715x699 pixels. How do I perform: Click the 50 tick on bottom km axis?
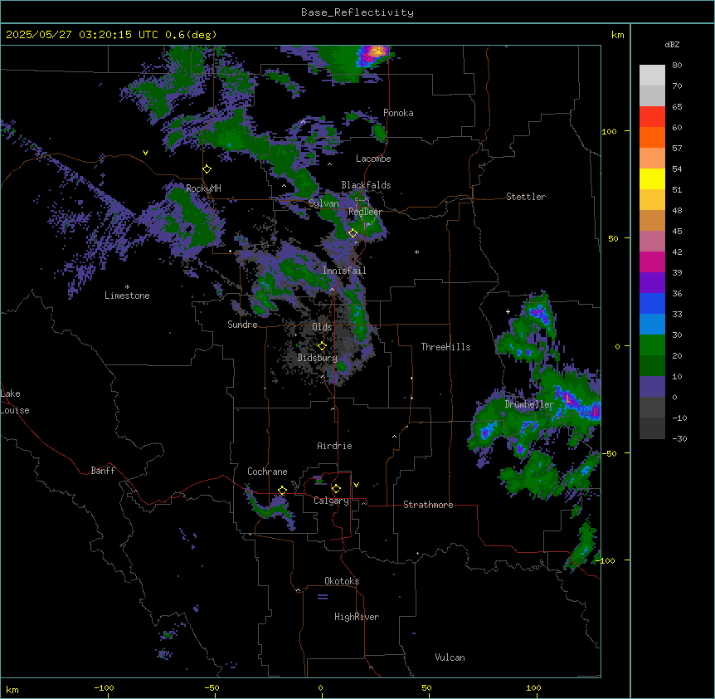click(426, 687)
